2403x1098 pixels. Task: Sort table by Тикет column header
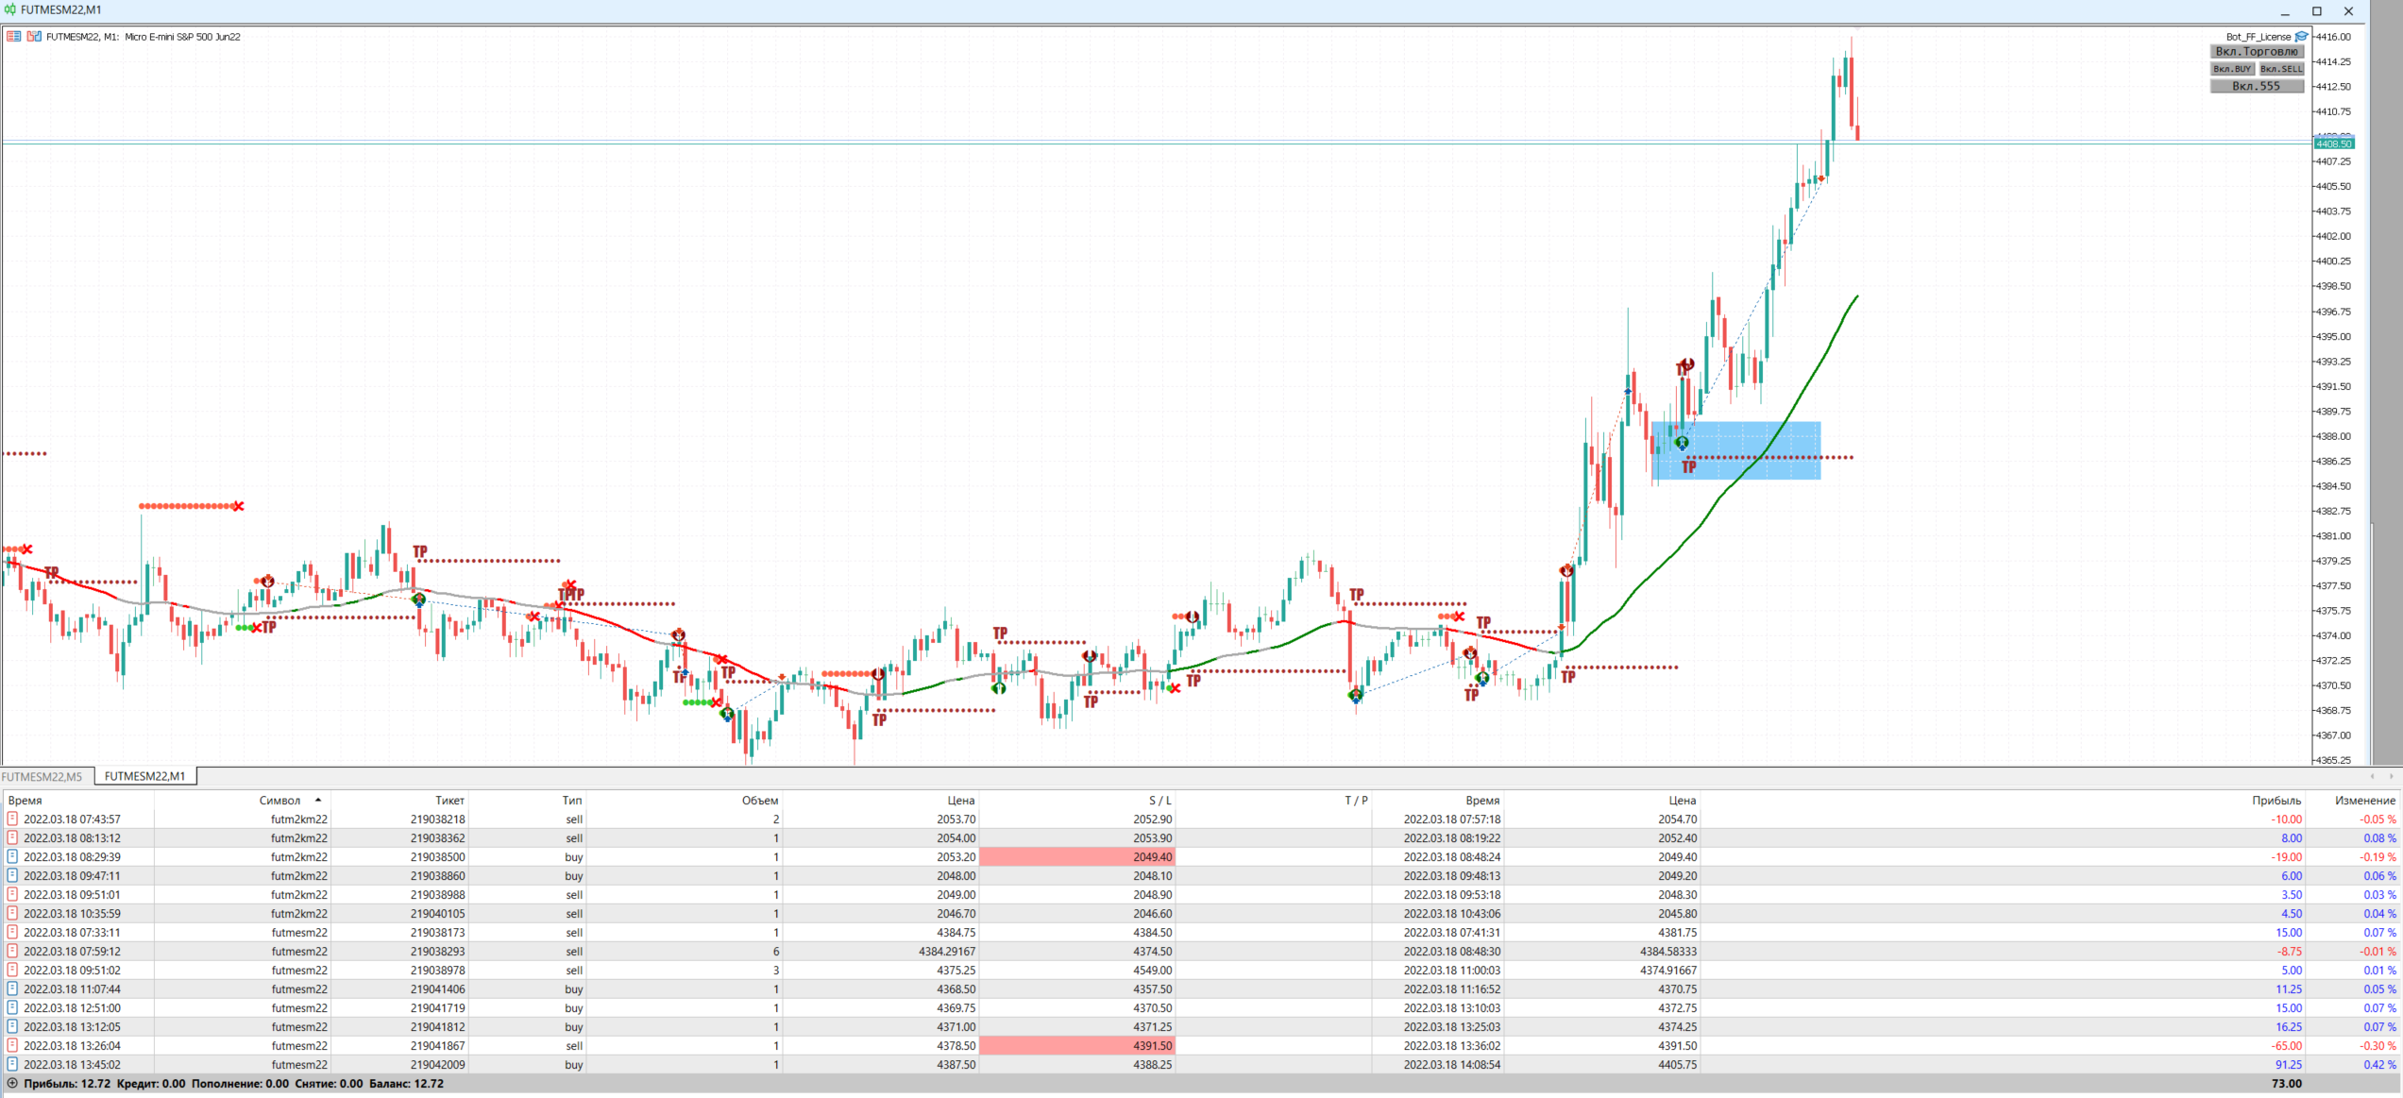tap(449, 800)
